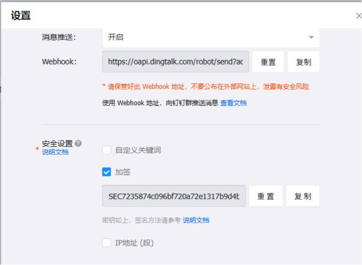Copy the SEC signing secret with 复制
Screen dimensions: 362x265
click(x=303, y=196)
